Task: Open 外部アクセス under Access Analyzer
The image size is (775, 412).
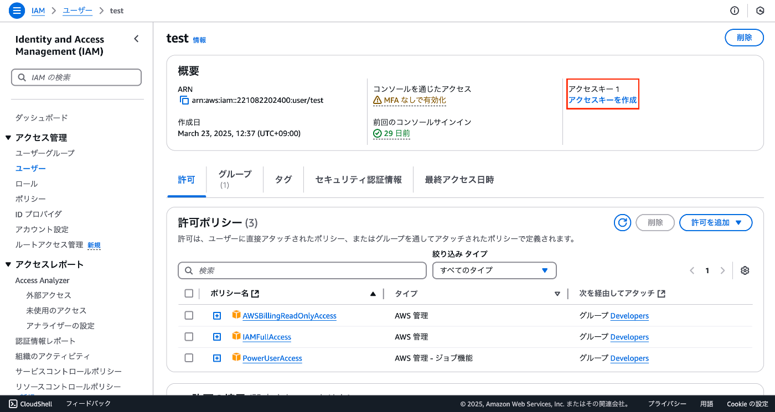Action: coord(49,295)
